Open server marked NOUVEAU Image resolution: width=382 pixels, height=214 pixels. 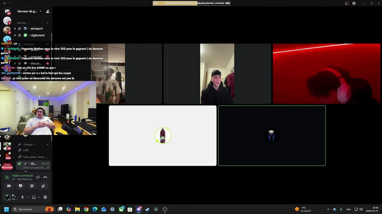7,166
